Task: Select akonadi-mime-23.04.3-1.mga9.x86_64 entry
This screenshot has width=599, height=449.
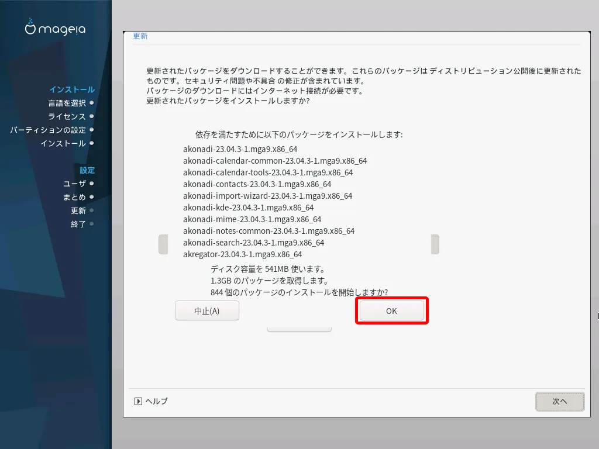Action: [x=252, y=219]
